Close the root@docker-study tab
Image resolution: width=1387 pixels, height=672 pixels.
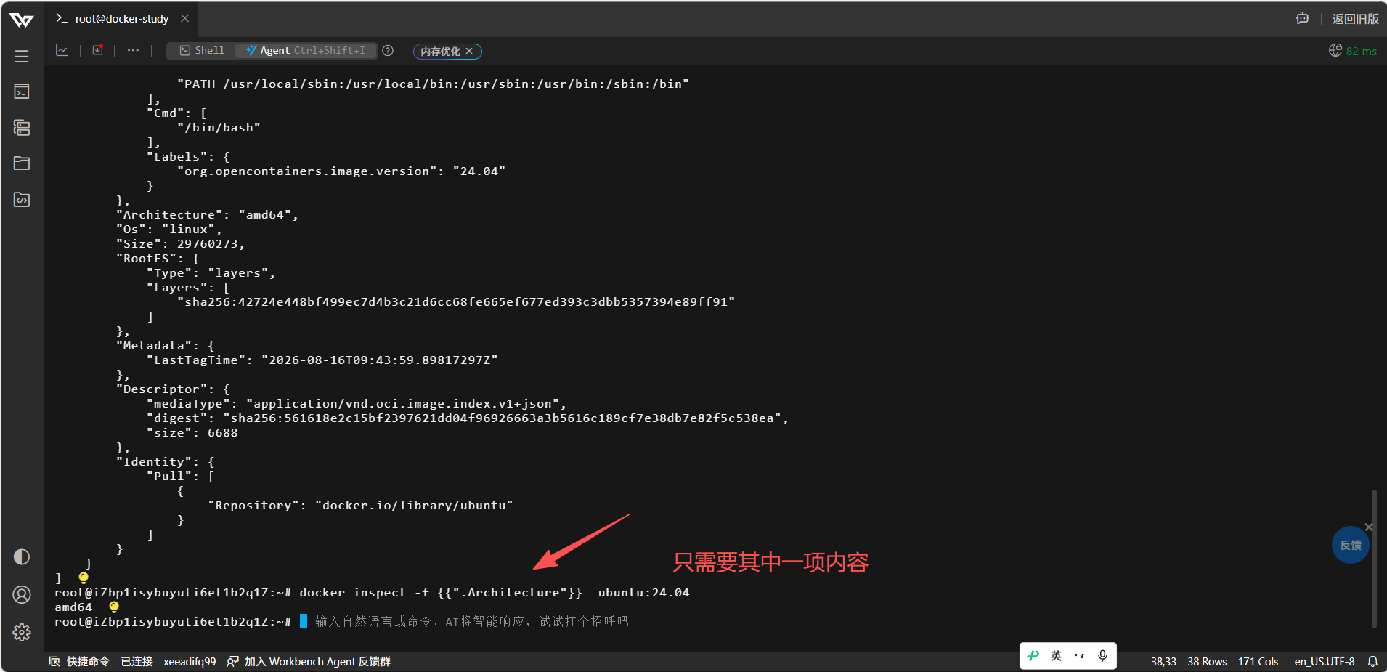pyautogui.click(x=185, y=18)
